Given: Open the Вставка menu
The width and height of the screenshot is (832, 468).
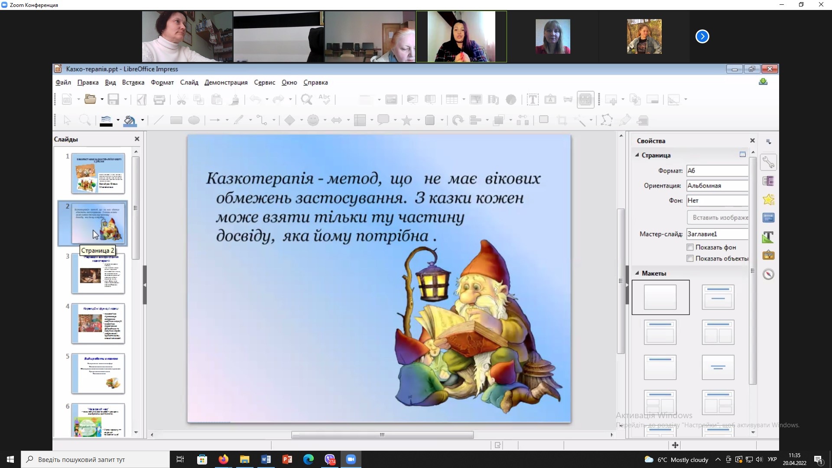Looking at the screenshot, I should (133, 82).
